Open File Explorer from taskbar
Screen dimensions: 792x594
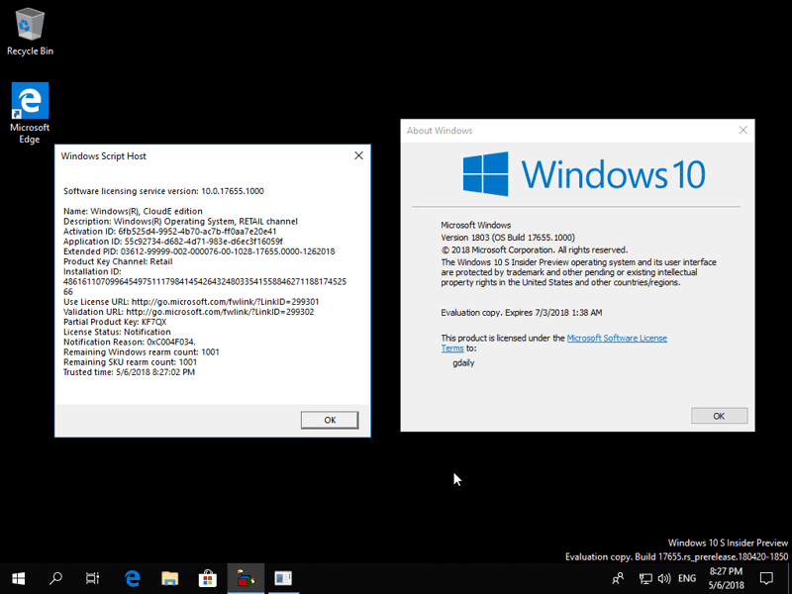(169, 578)
